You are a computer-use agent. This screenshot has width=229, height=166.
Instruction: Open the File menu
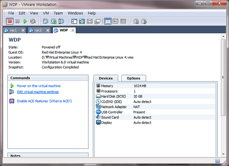coord(11,13)
